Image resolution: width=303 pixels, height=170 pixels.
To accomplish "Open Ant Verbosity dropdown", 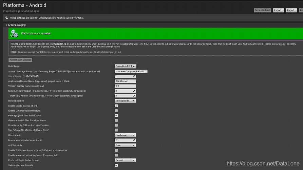I will (125, 145).
